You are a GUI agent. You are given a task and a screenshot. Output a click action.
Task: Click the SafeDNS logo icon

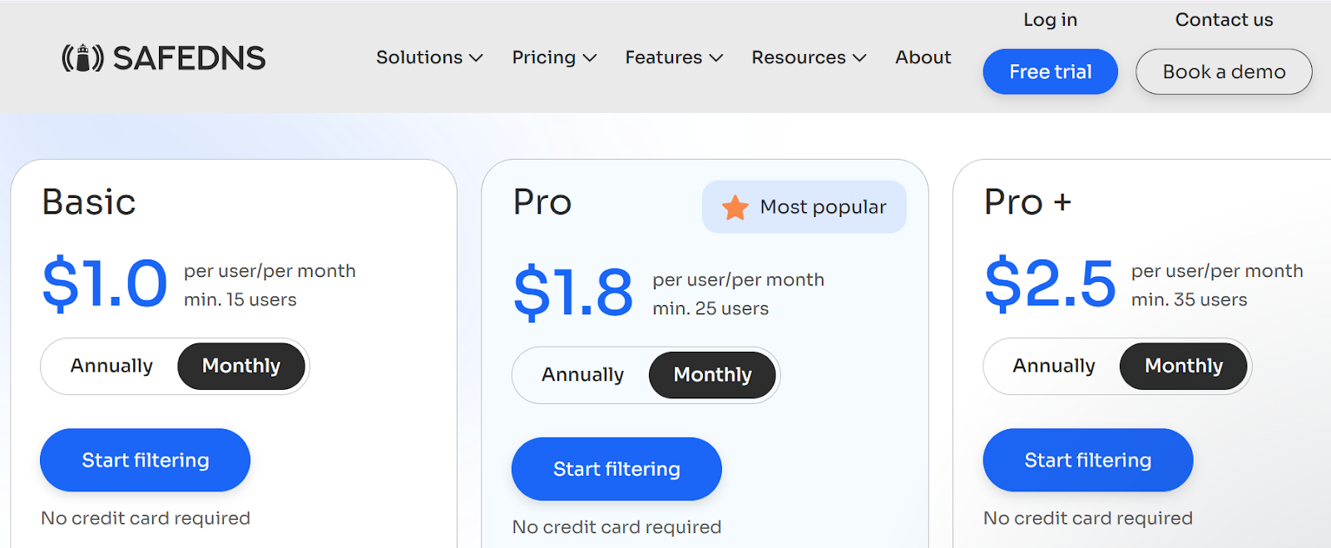[x=82, y=57]
